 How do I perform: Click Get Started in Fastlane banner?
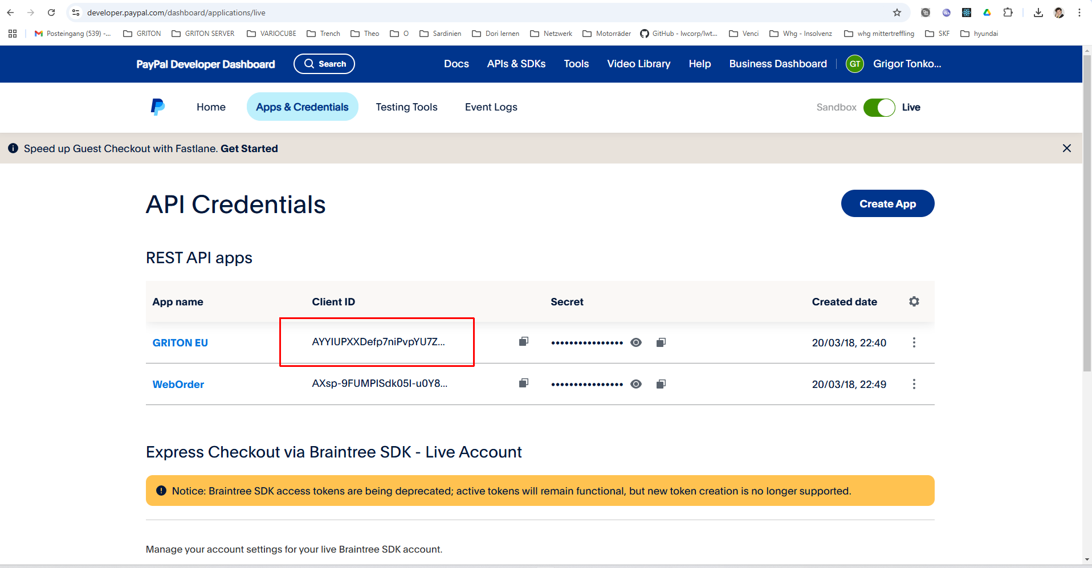tap(249, 148)
